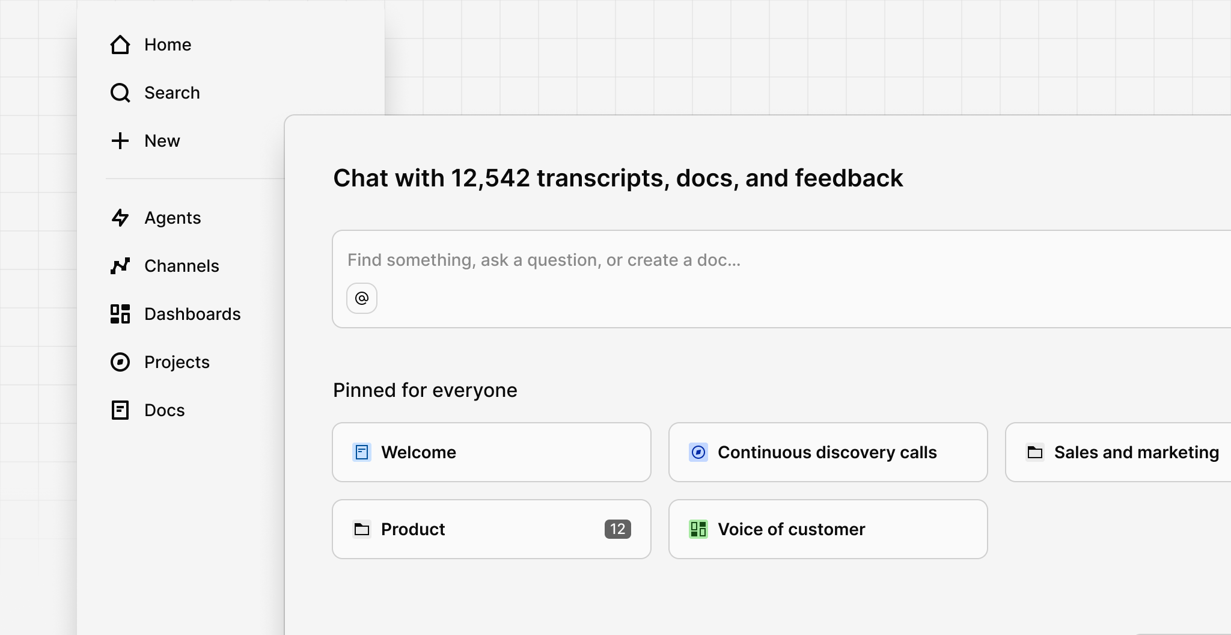
Task: Select the Continuous discovery calls project icon
Action: 698,452
